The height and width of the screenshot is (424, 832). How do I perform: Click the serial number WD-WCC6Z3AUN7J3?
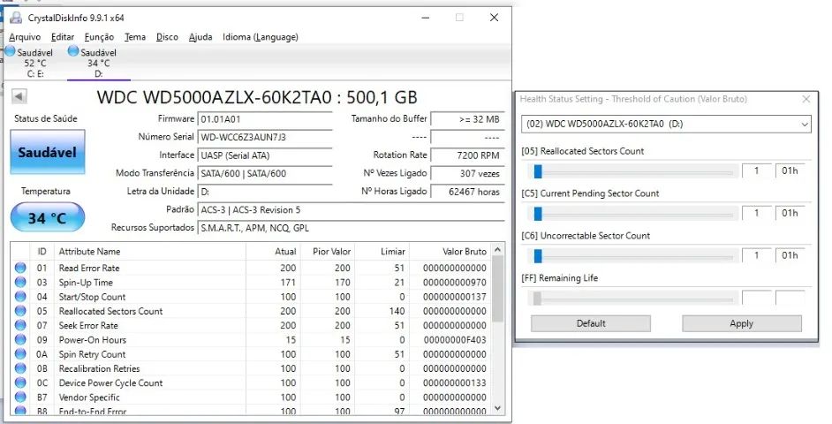[x=265, y=138]
